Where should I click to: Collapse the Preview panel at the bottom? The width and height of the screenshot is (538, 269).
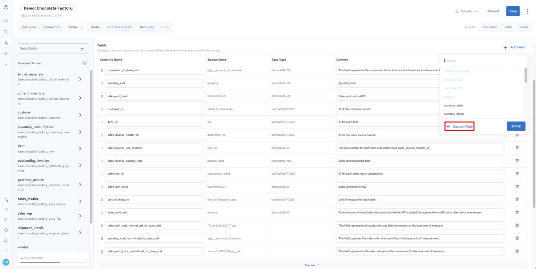click(x=312, y=265)
